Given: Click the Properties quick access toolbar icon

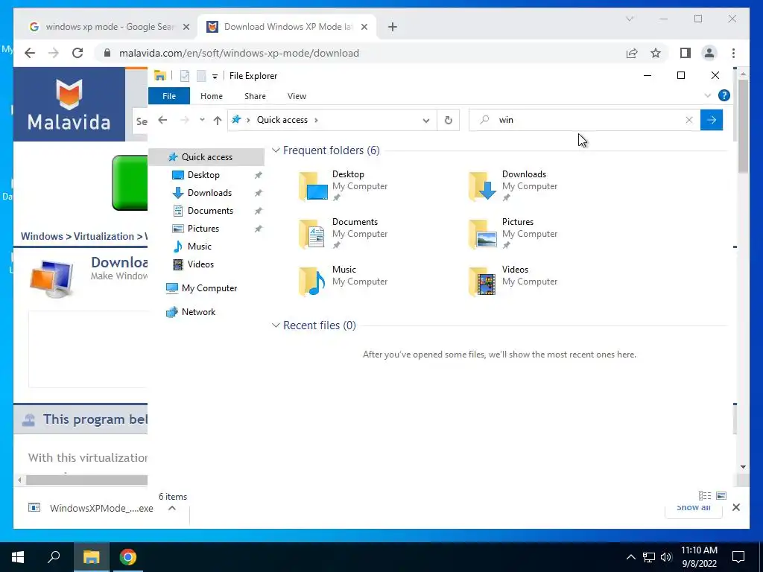Looking at the screenshot, I should click(185, 76).
